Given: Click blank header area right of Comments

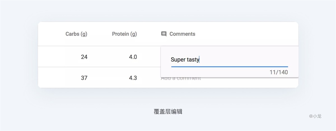Looking at the screenshot, I should [246, 34].
